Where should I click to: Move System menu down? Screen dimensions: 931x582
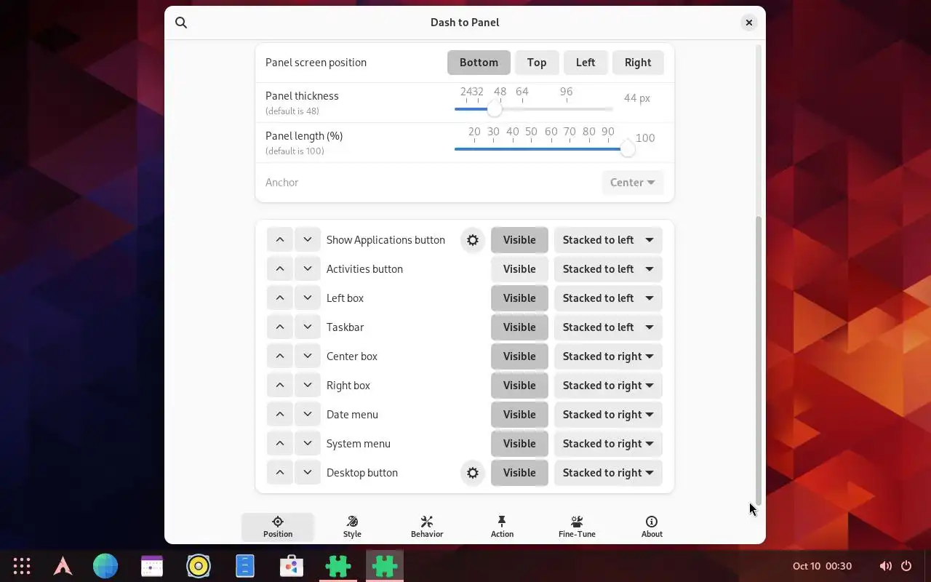308,444
